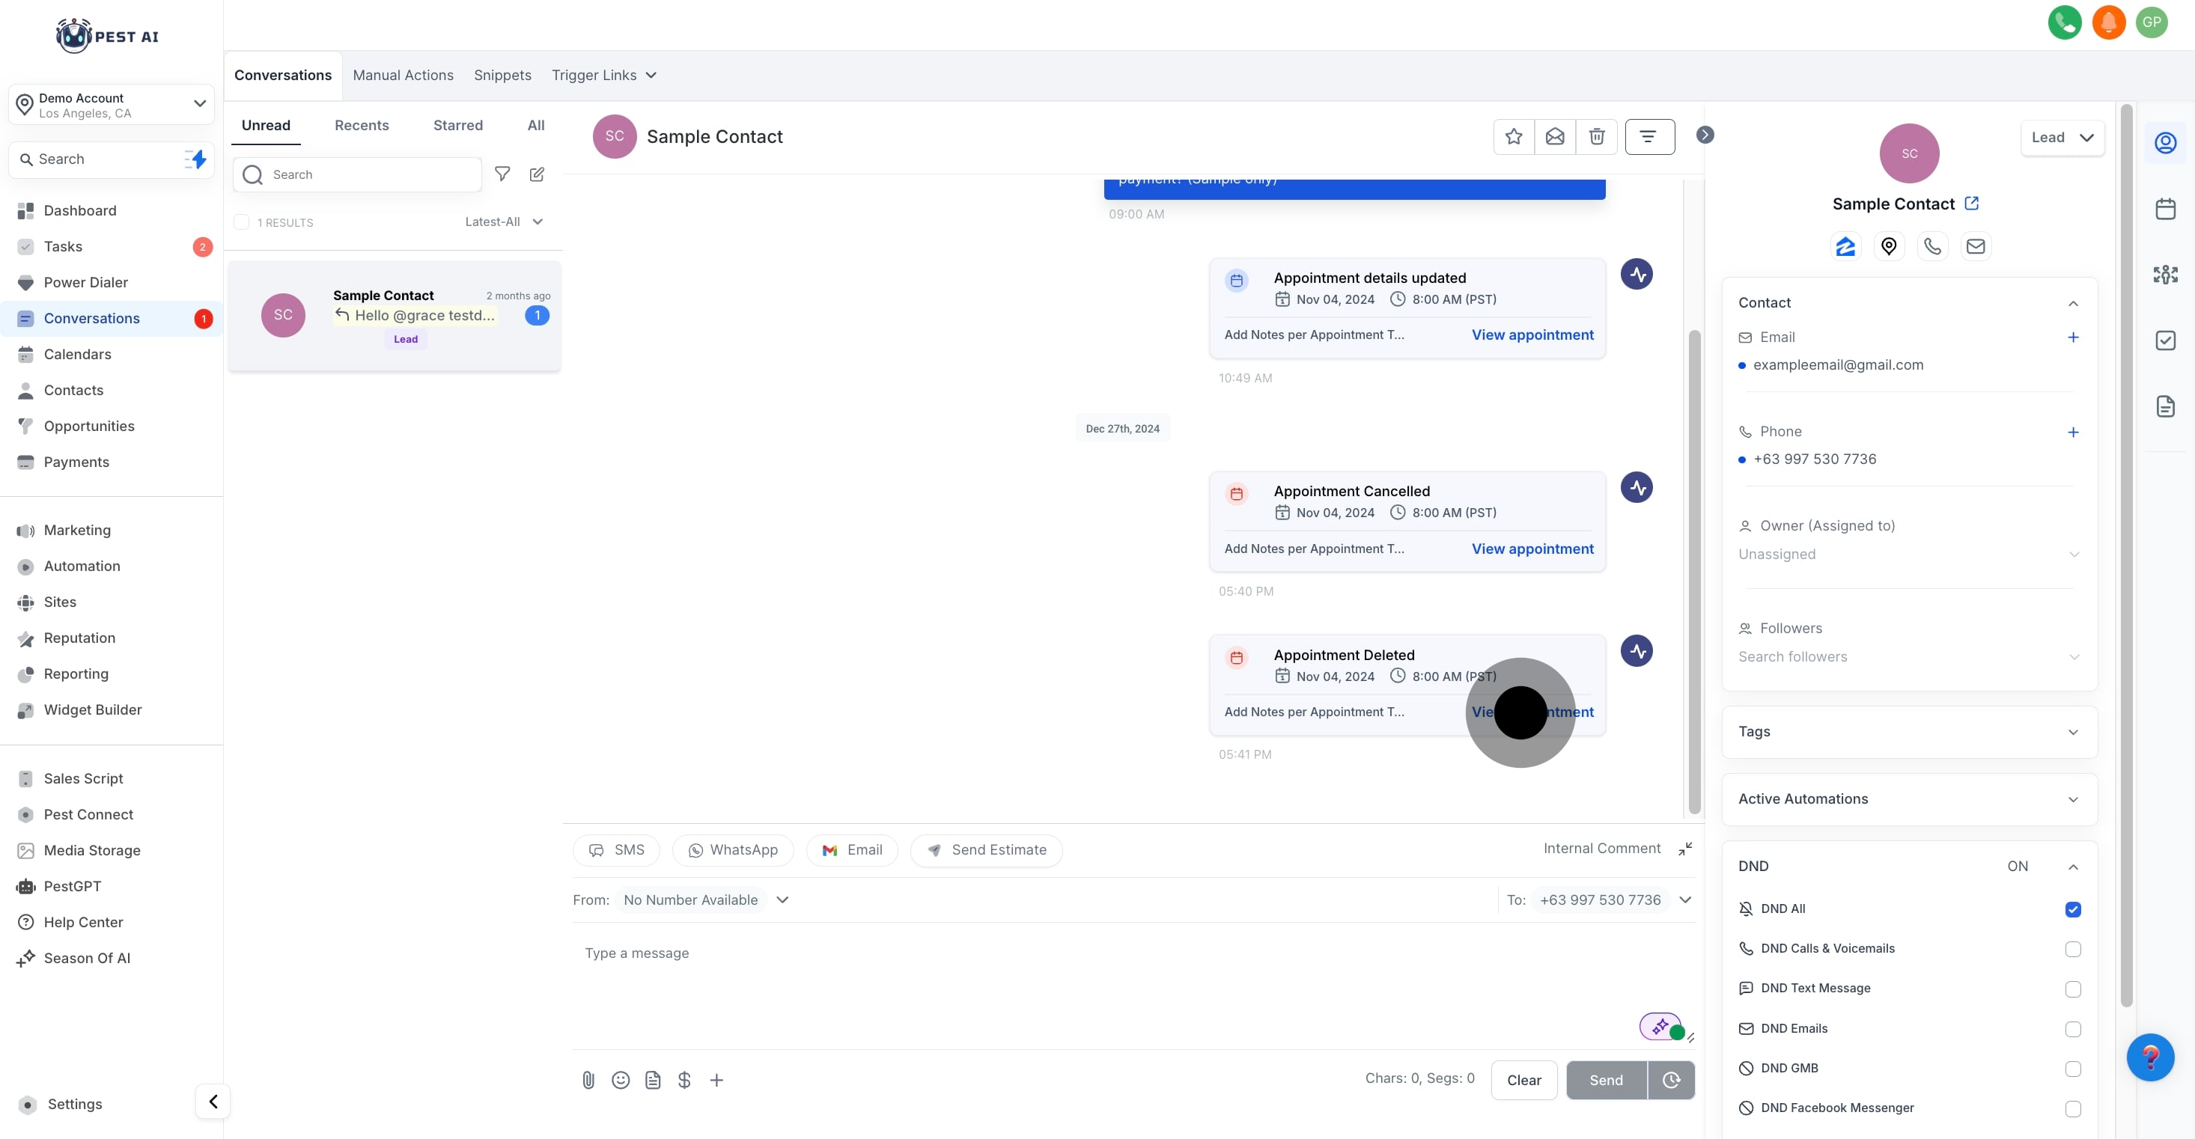Mark conversation unread with envelope icon

tap(1554, 136)
